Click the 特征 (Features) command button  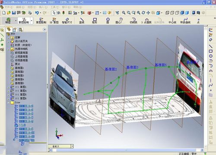[8, 21]
